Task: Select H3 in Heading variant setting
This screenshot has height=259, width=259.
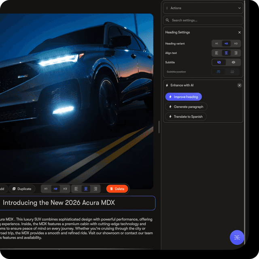Action: [x=236, y=44]
